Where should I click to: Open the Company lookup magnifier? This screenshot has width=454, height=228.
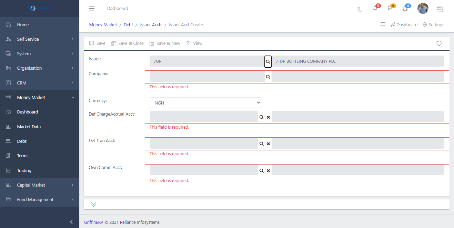pyautogui.click(x=268, y=76)
